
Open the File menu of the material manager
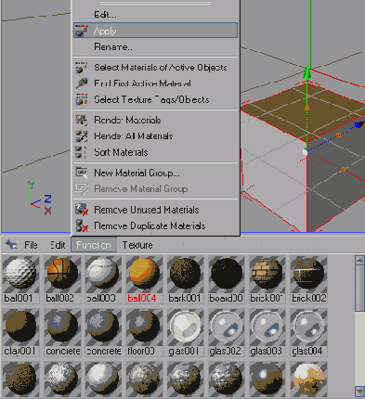[31, 245]
